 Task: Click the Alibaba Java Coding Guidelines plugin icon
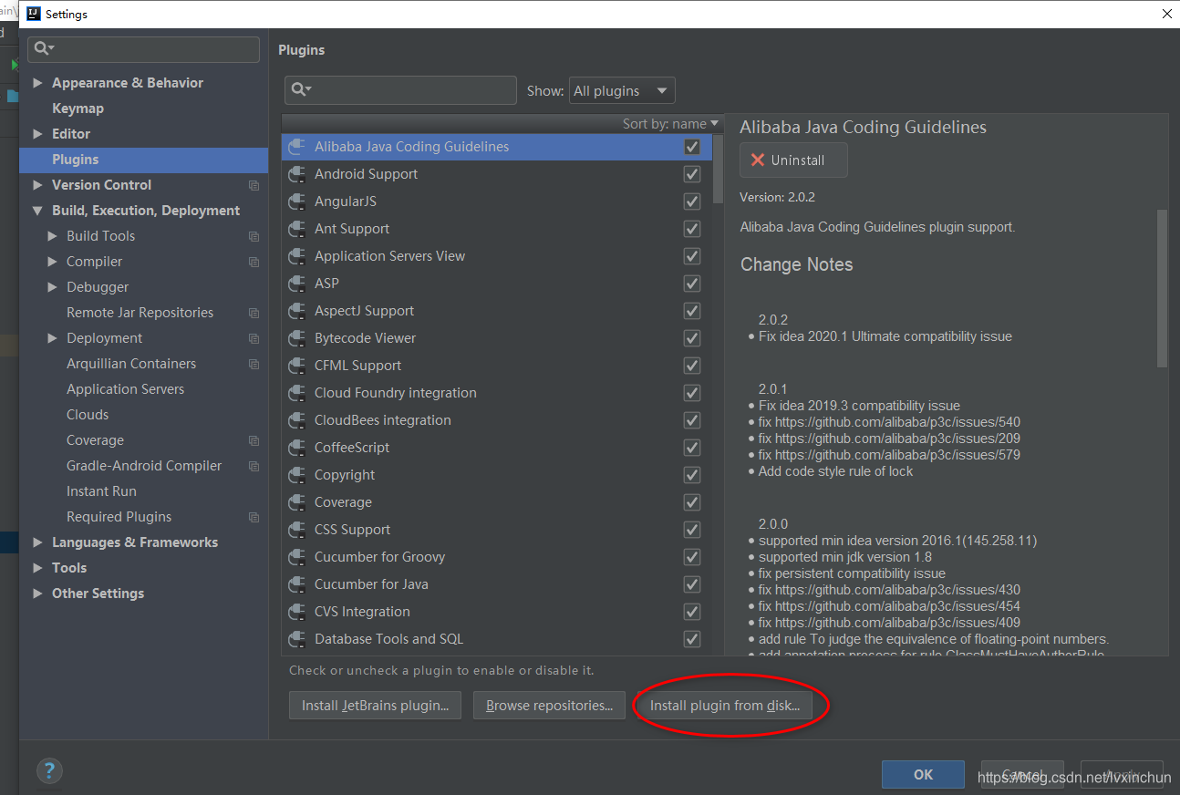click(295, 147)
